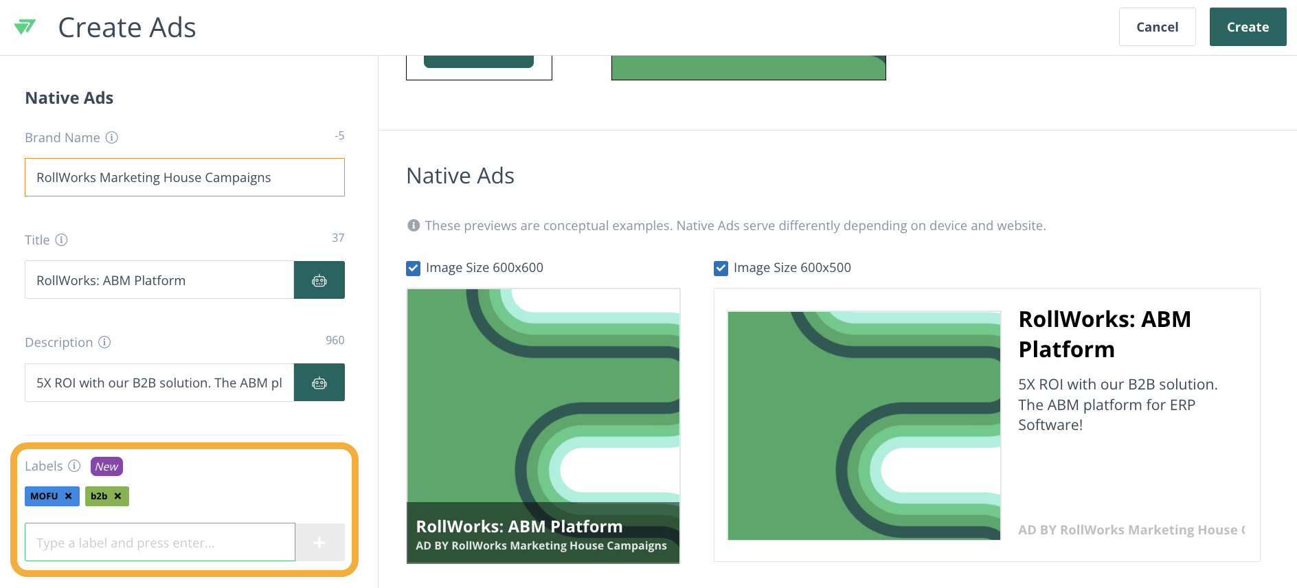Image resolution: width=1297 pixels, height=588 pixels.
Task: Open Description info tooltip icon
Action: click(x=104, y=342)
